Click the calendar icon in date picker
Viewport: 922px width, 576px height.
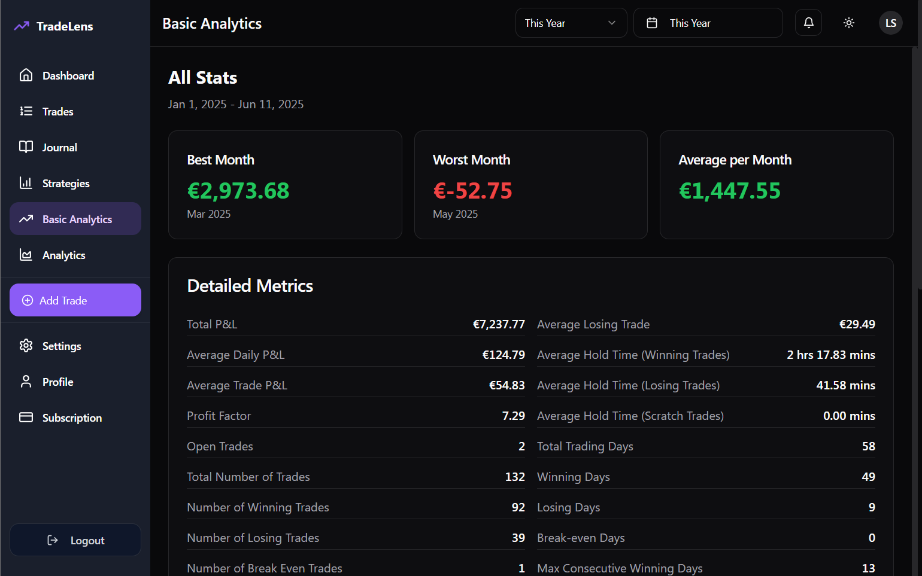[652, 23]
